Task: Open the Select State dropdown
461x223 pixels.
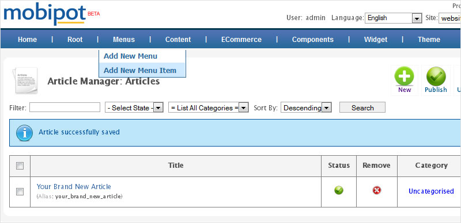Action: pos(134,107)
